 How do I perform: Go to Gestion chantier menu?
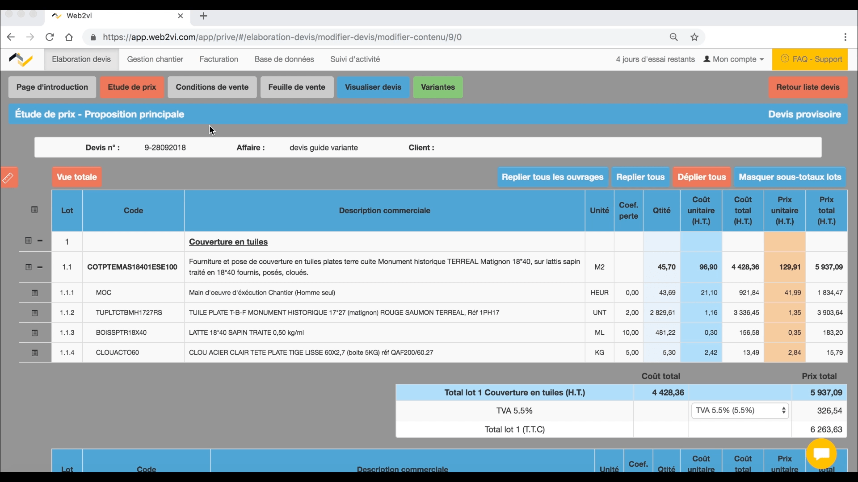point(155,59)
